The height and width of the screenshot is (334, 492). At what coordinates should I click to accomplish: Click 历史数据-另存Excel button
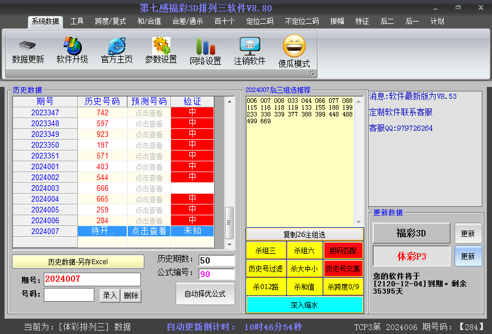click(78, 261)
